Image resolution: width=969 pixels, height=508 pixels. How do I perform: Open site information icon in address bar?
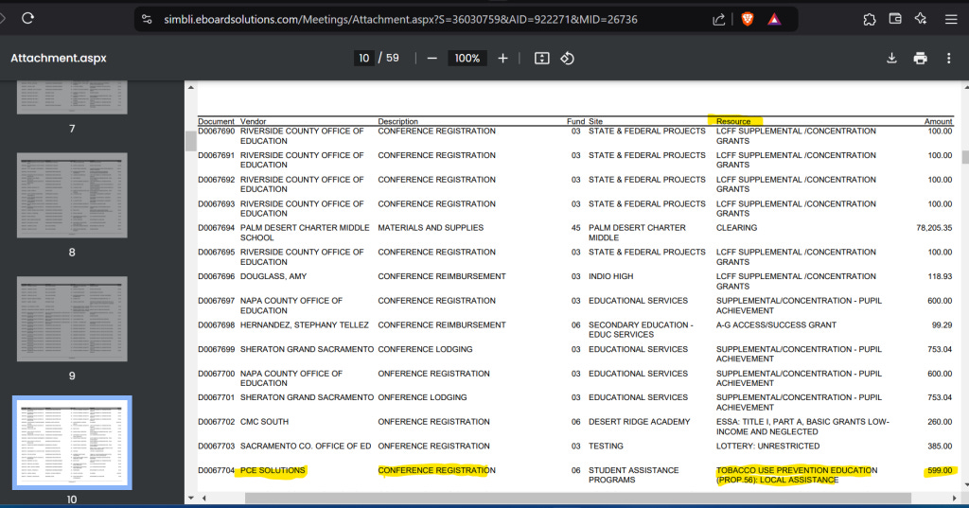tap(147, 19)
